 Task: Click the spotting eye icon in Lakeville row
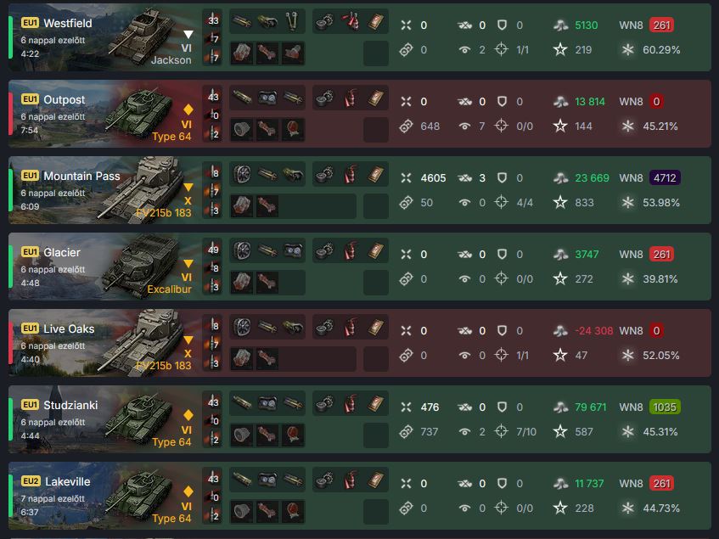coord(464,508)
